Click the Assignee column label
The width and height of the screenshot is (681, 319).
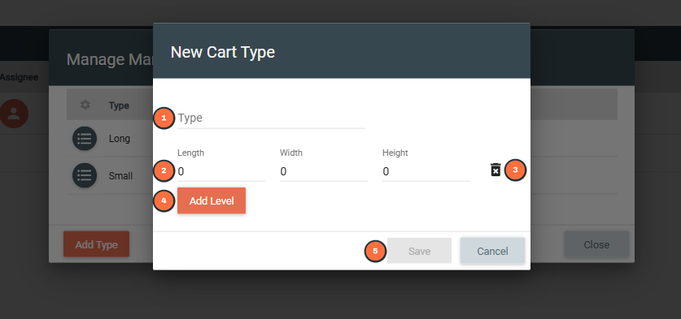(19, 77)
